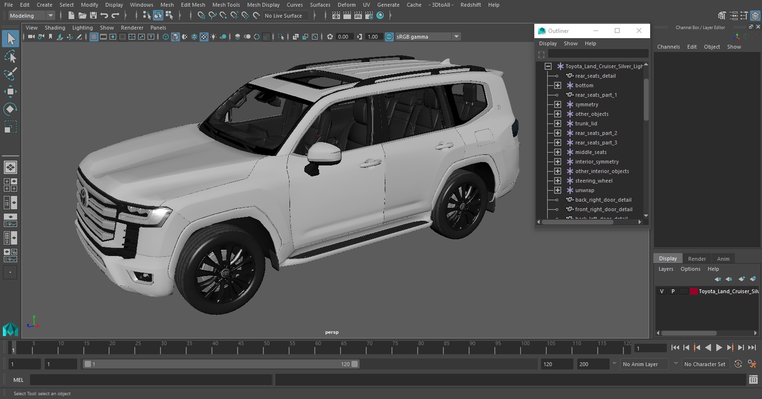The height and width of the screenshot is (399, 762).
Task: Go to start of playback range
Action: click(675, 348)
